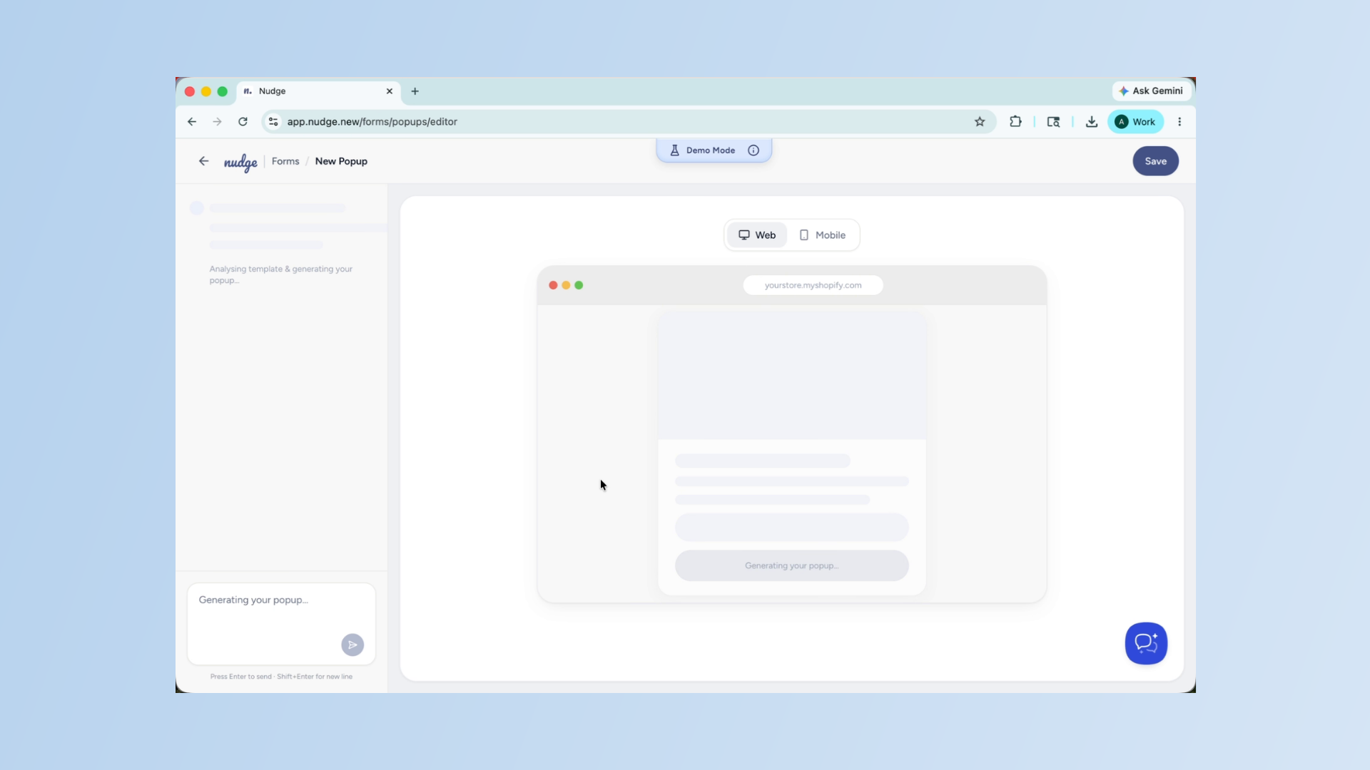The width and height of the screenshot is (1370, 770).
Task: Click the Demo Mode flask icon
Action: pyautogui.click(x=674, y=150)
